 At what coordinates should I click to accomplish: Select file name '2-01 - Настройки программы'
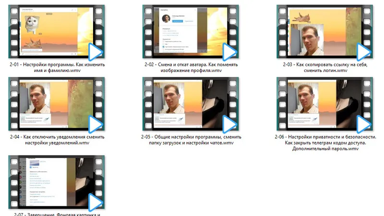(x=57, y=67)
